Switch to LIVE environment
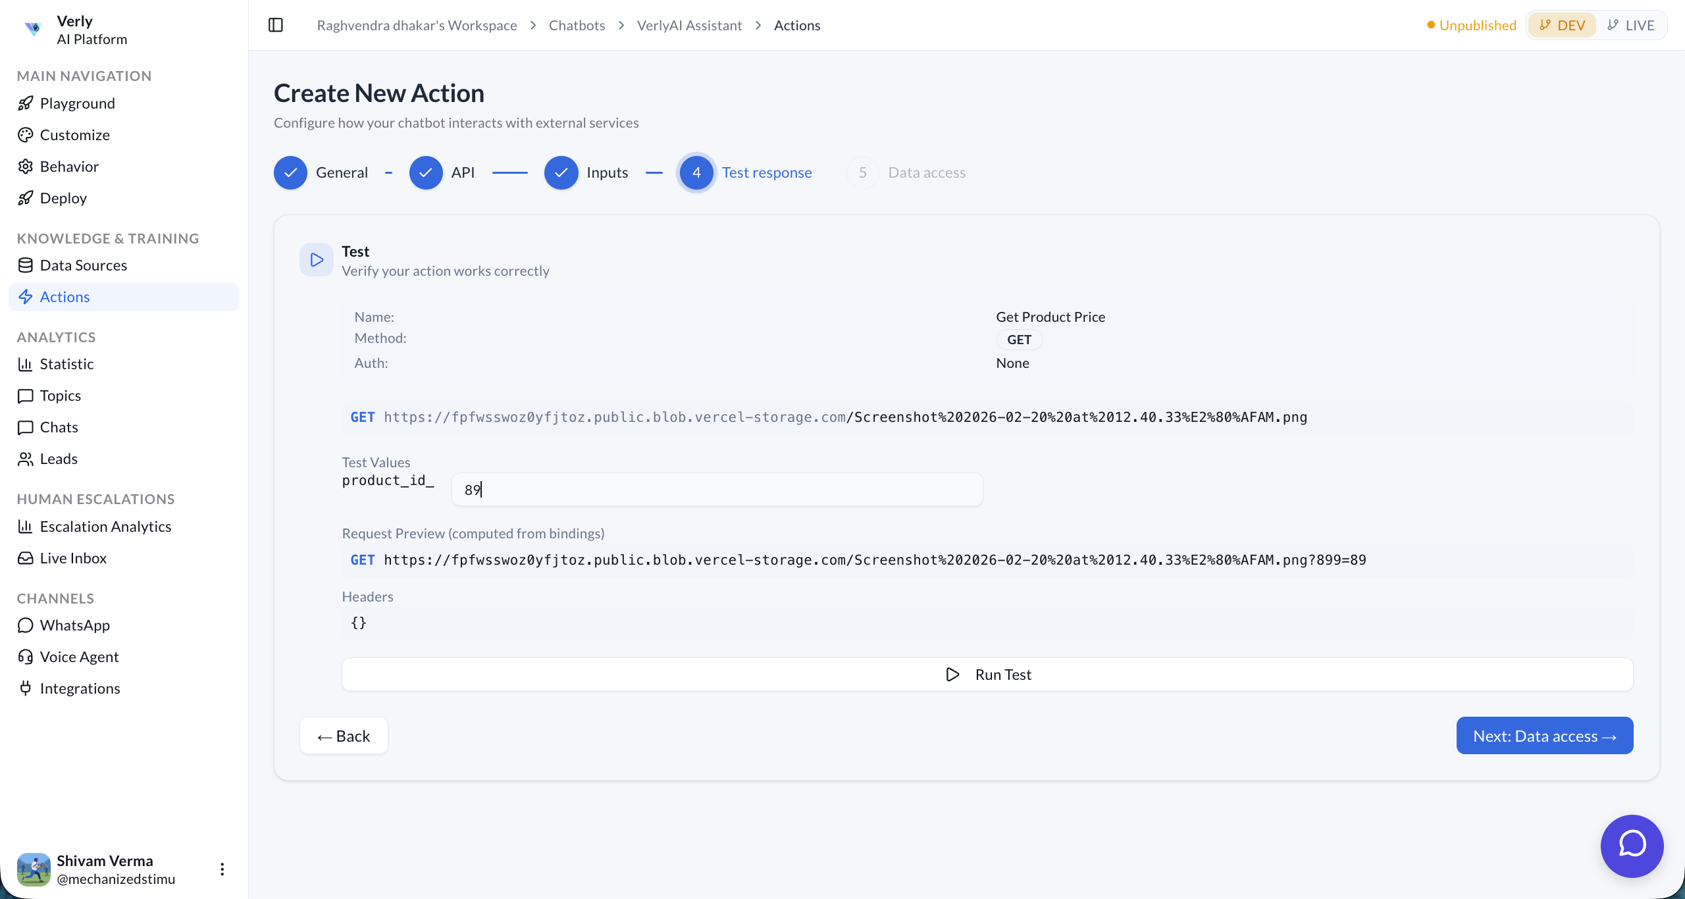This screenshot has width=1685, height=899. pyautogui.click(x=1633, y=24)
